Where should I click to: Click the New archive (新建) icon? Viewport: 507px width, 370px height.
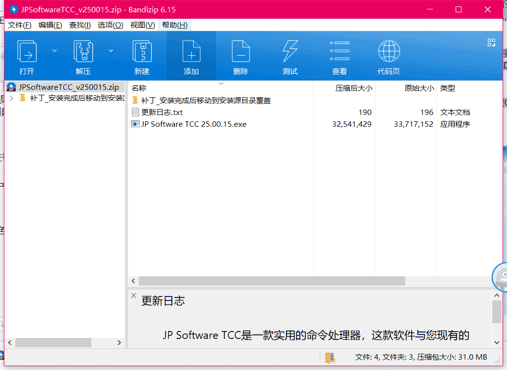[142, 51]
